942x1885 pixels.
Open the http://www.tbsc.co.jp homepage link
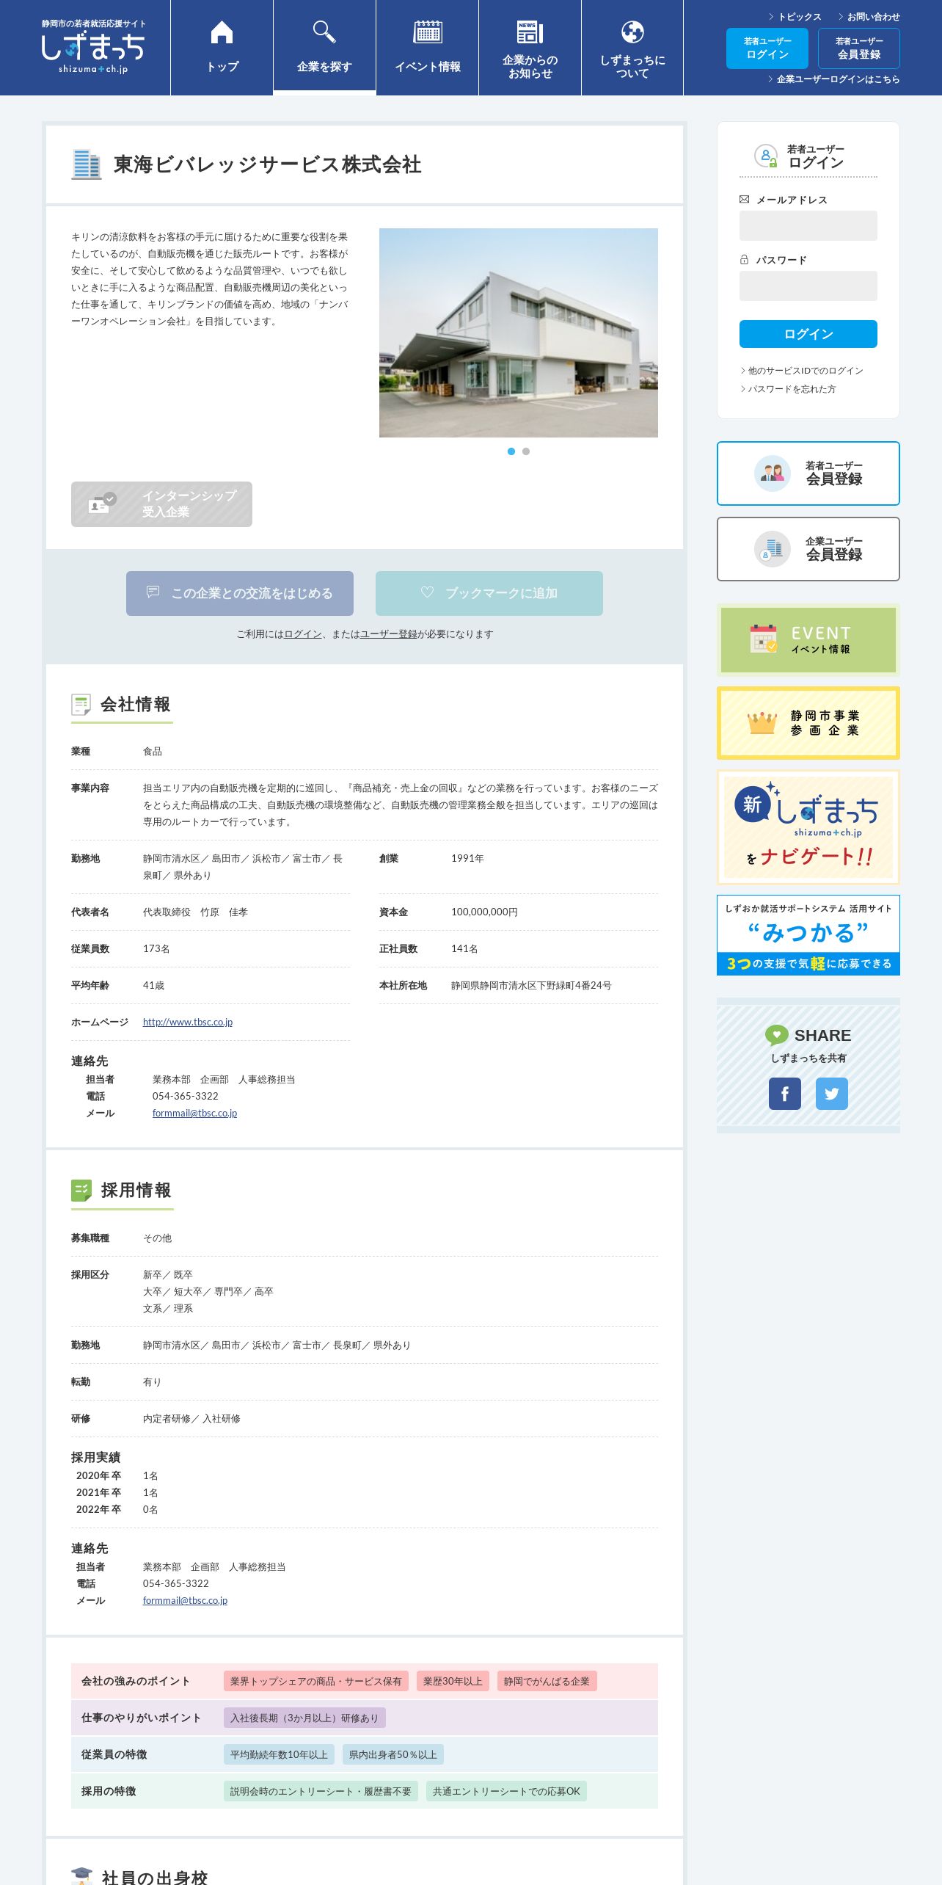coord(188,1022)
